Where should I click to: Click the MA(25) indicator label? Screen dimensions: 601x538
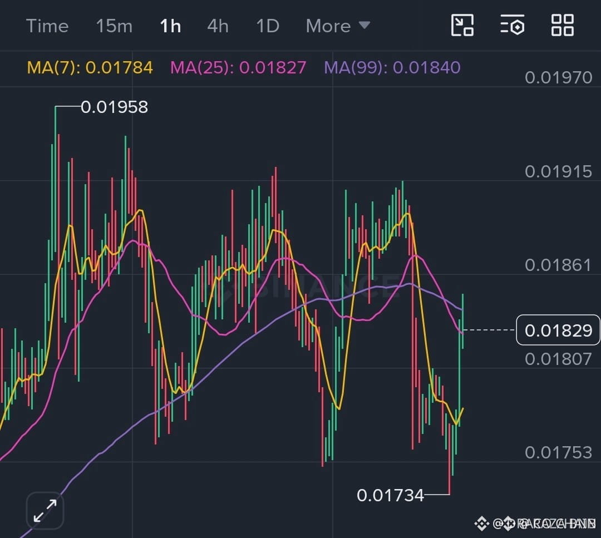[x=238, y=67]
